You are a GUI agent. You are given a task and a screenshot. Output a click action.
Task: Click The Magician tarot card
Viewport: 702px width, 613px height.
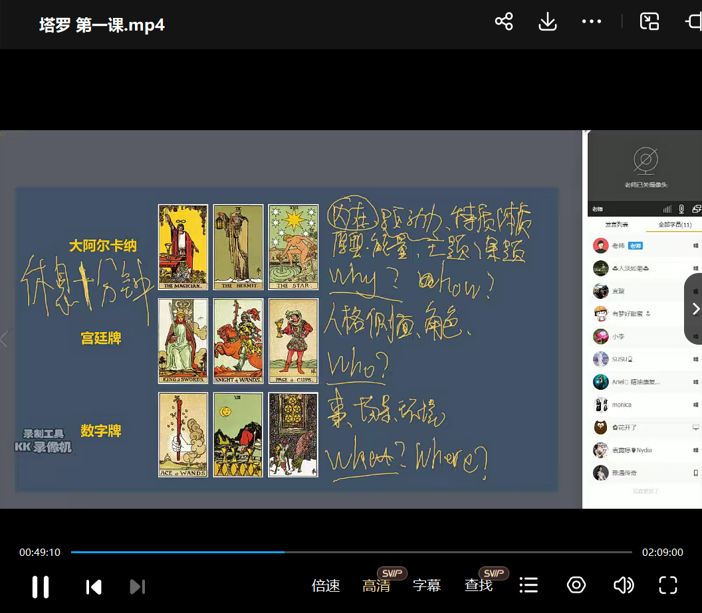click(x=183, y=247)
